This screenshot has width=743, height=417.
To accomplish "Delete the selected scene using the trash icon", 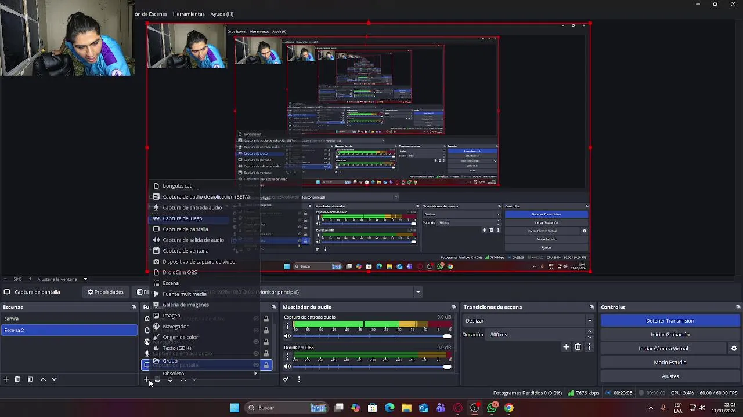I will click(17, 379).
